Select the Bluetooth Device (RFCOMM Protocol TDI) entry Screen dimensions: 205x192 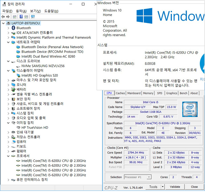(52, 52)
